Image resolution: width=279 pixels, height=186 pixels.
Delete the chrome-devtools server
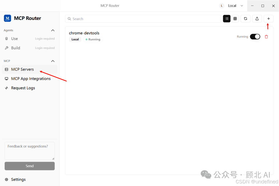[x=266, y=37]
